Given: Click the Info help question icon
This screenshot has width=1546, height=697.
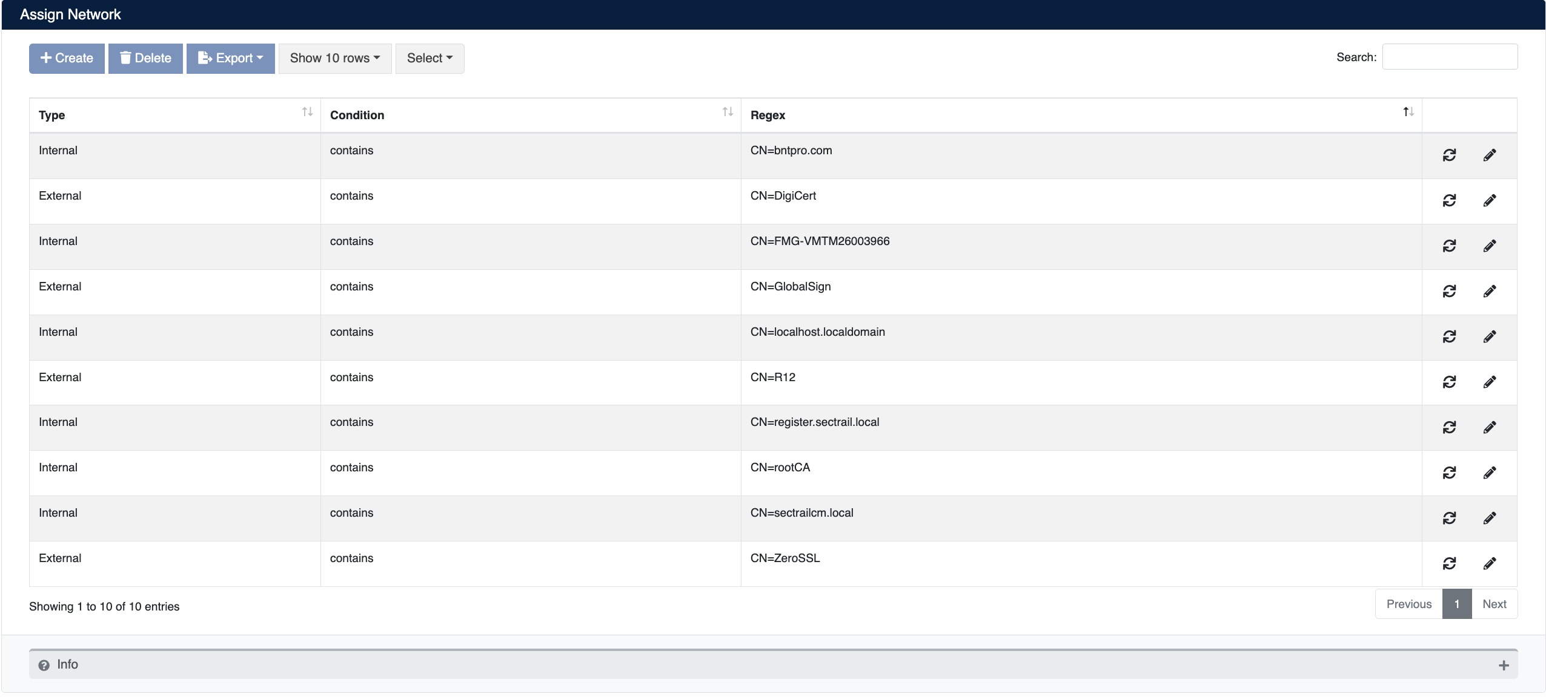Looking at the screenshot, I should coord(44,666).
